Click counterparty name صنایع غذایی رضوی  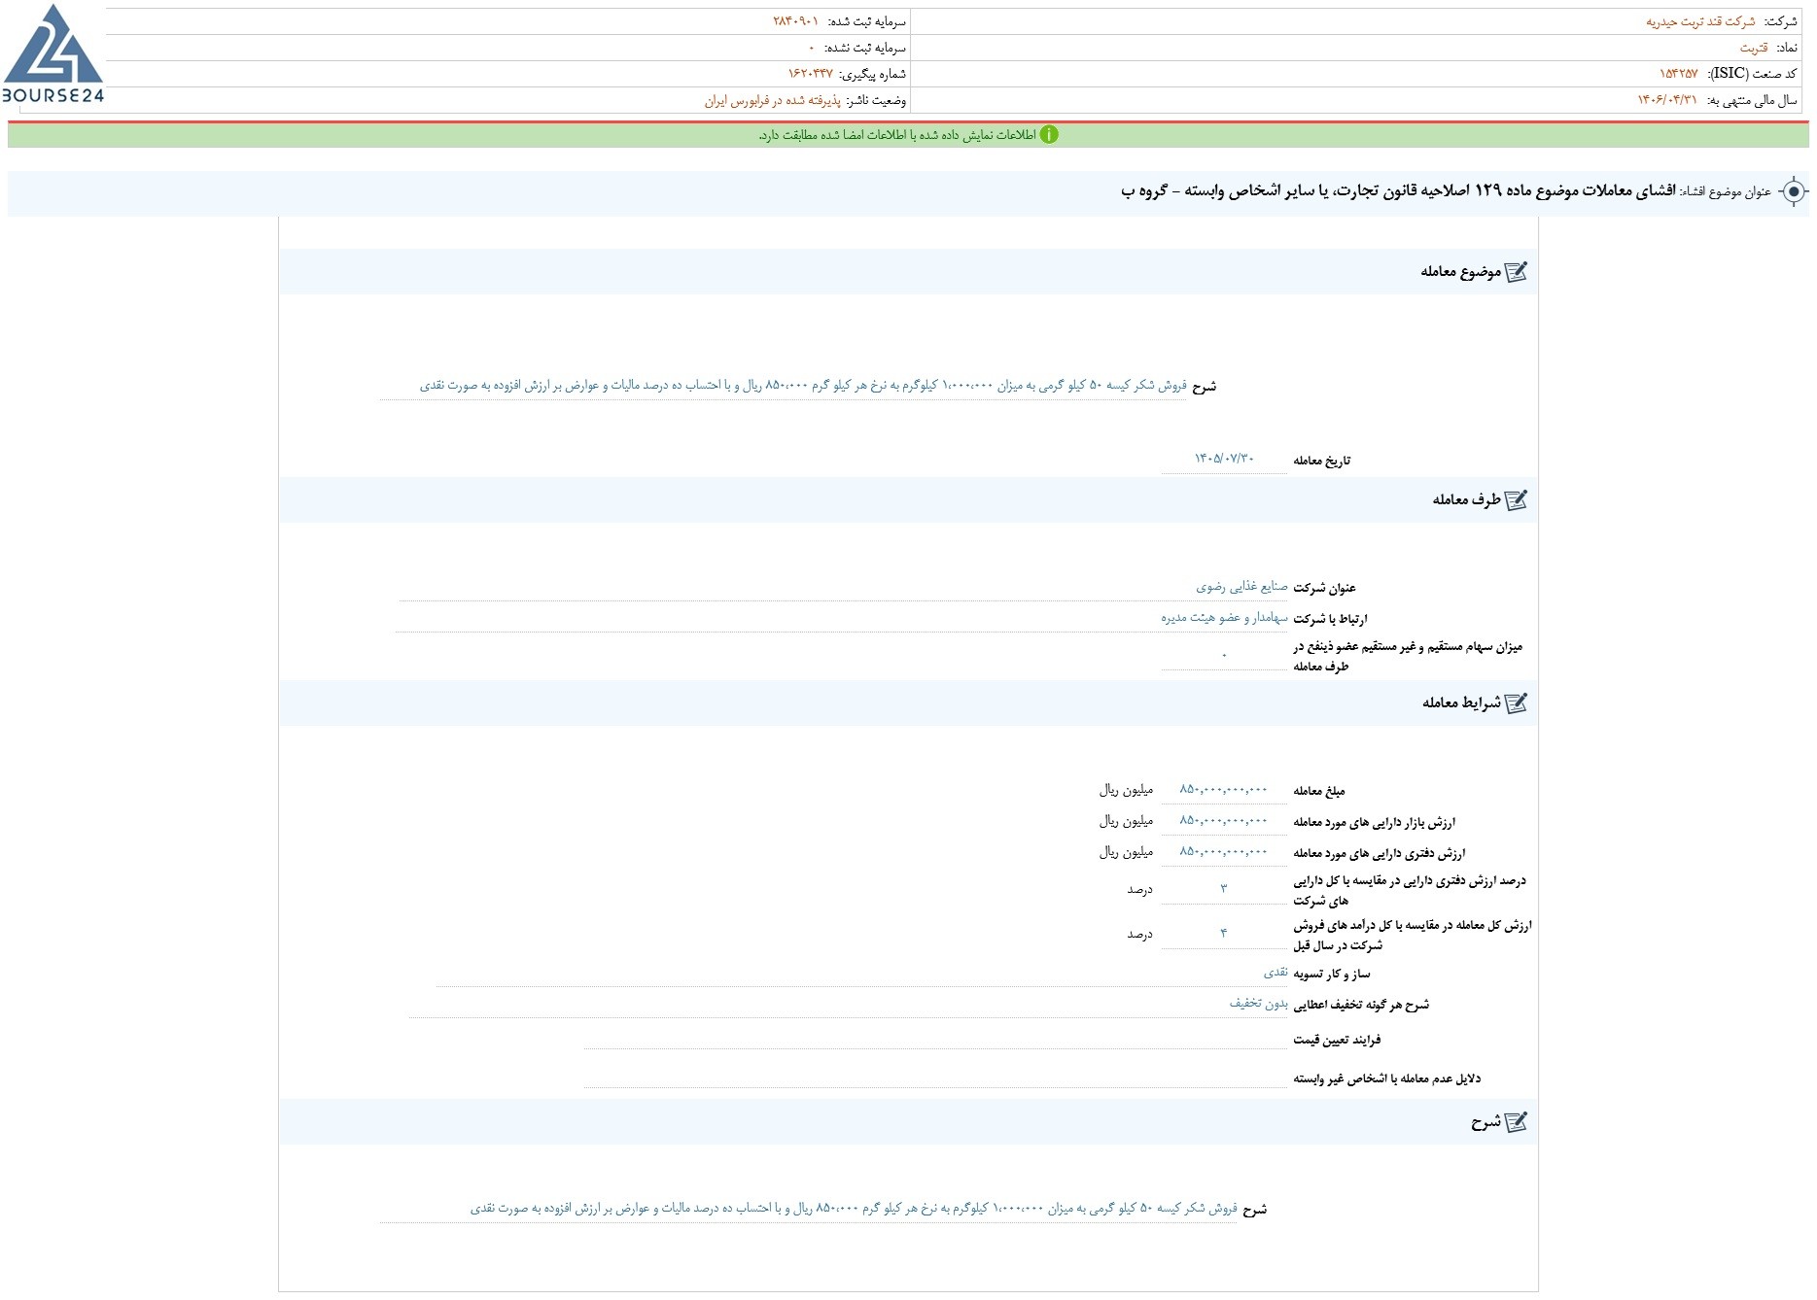click(1241, 587)
